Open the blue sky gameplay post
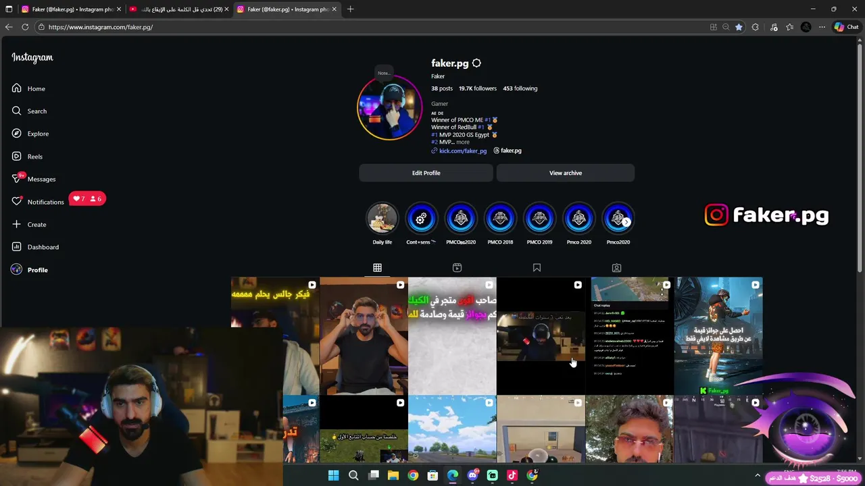 tap(452, 429)
